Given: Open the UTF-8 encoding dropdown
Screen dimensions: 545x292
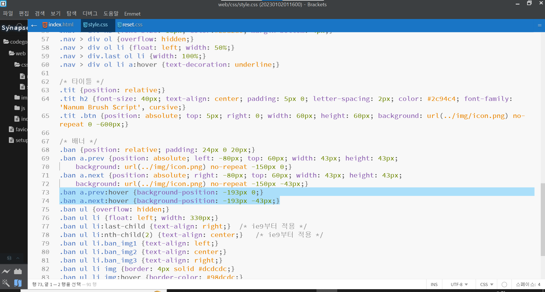Looking at the screenshot, I should point(459,284).
